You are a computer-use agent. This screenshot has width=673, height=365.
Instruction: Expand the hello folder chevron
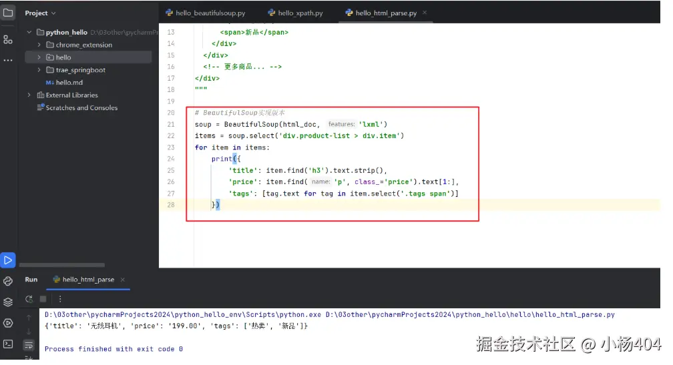(x=39, y=57)
